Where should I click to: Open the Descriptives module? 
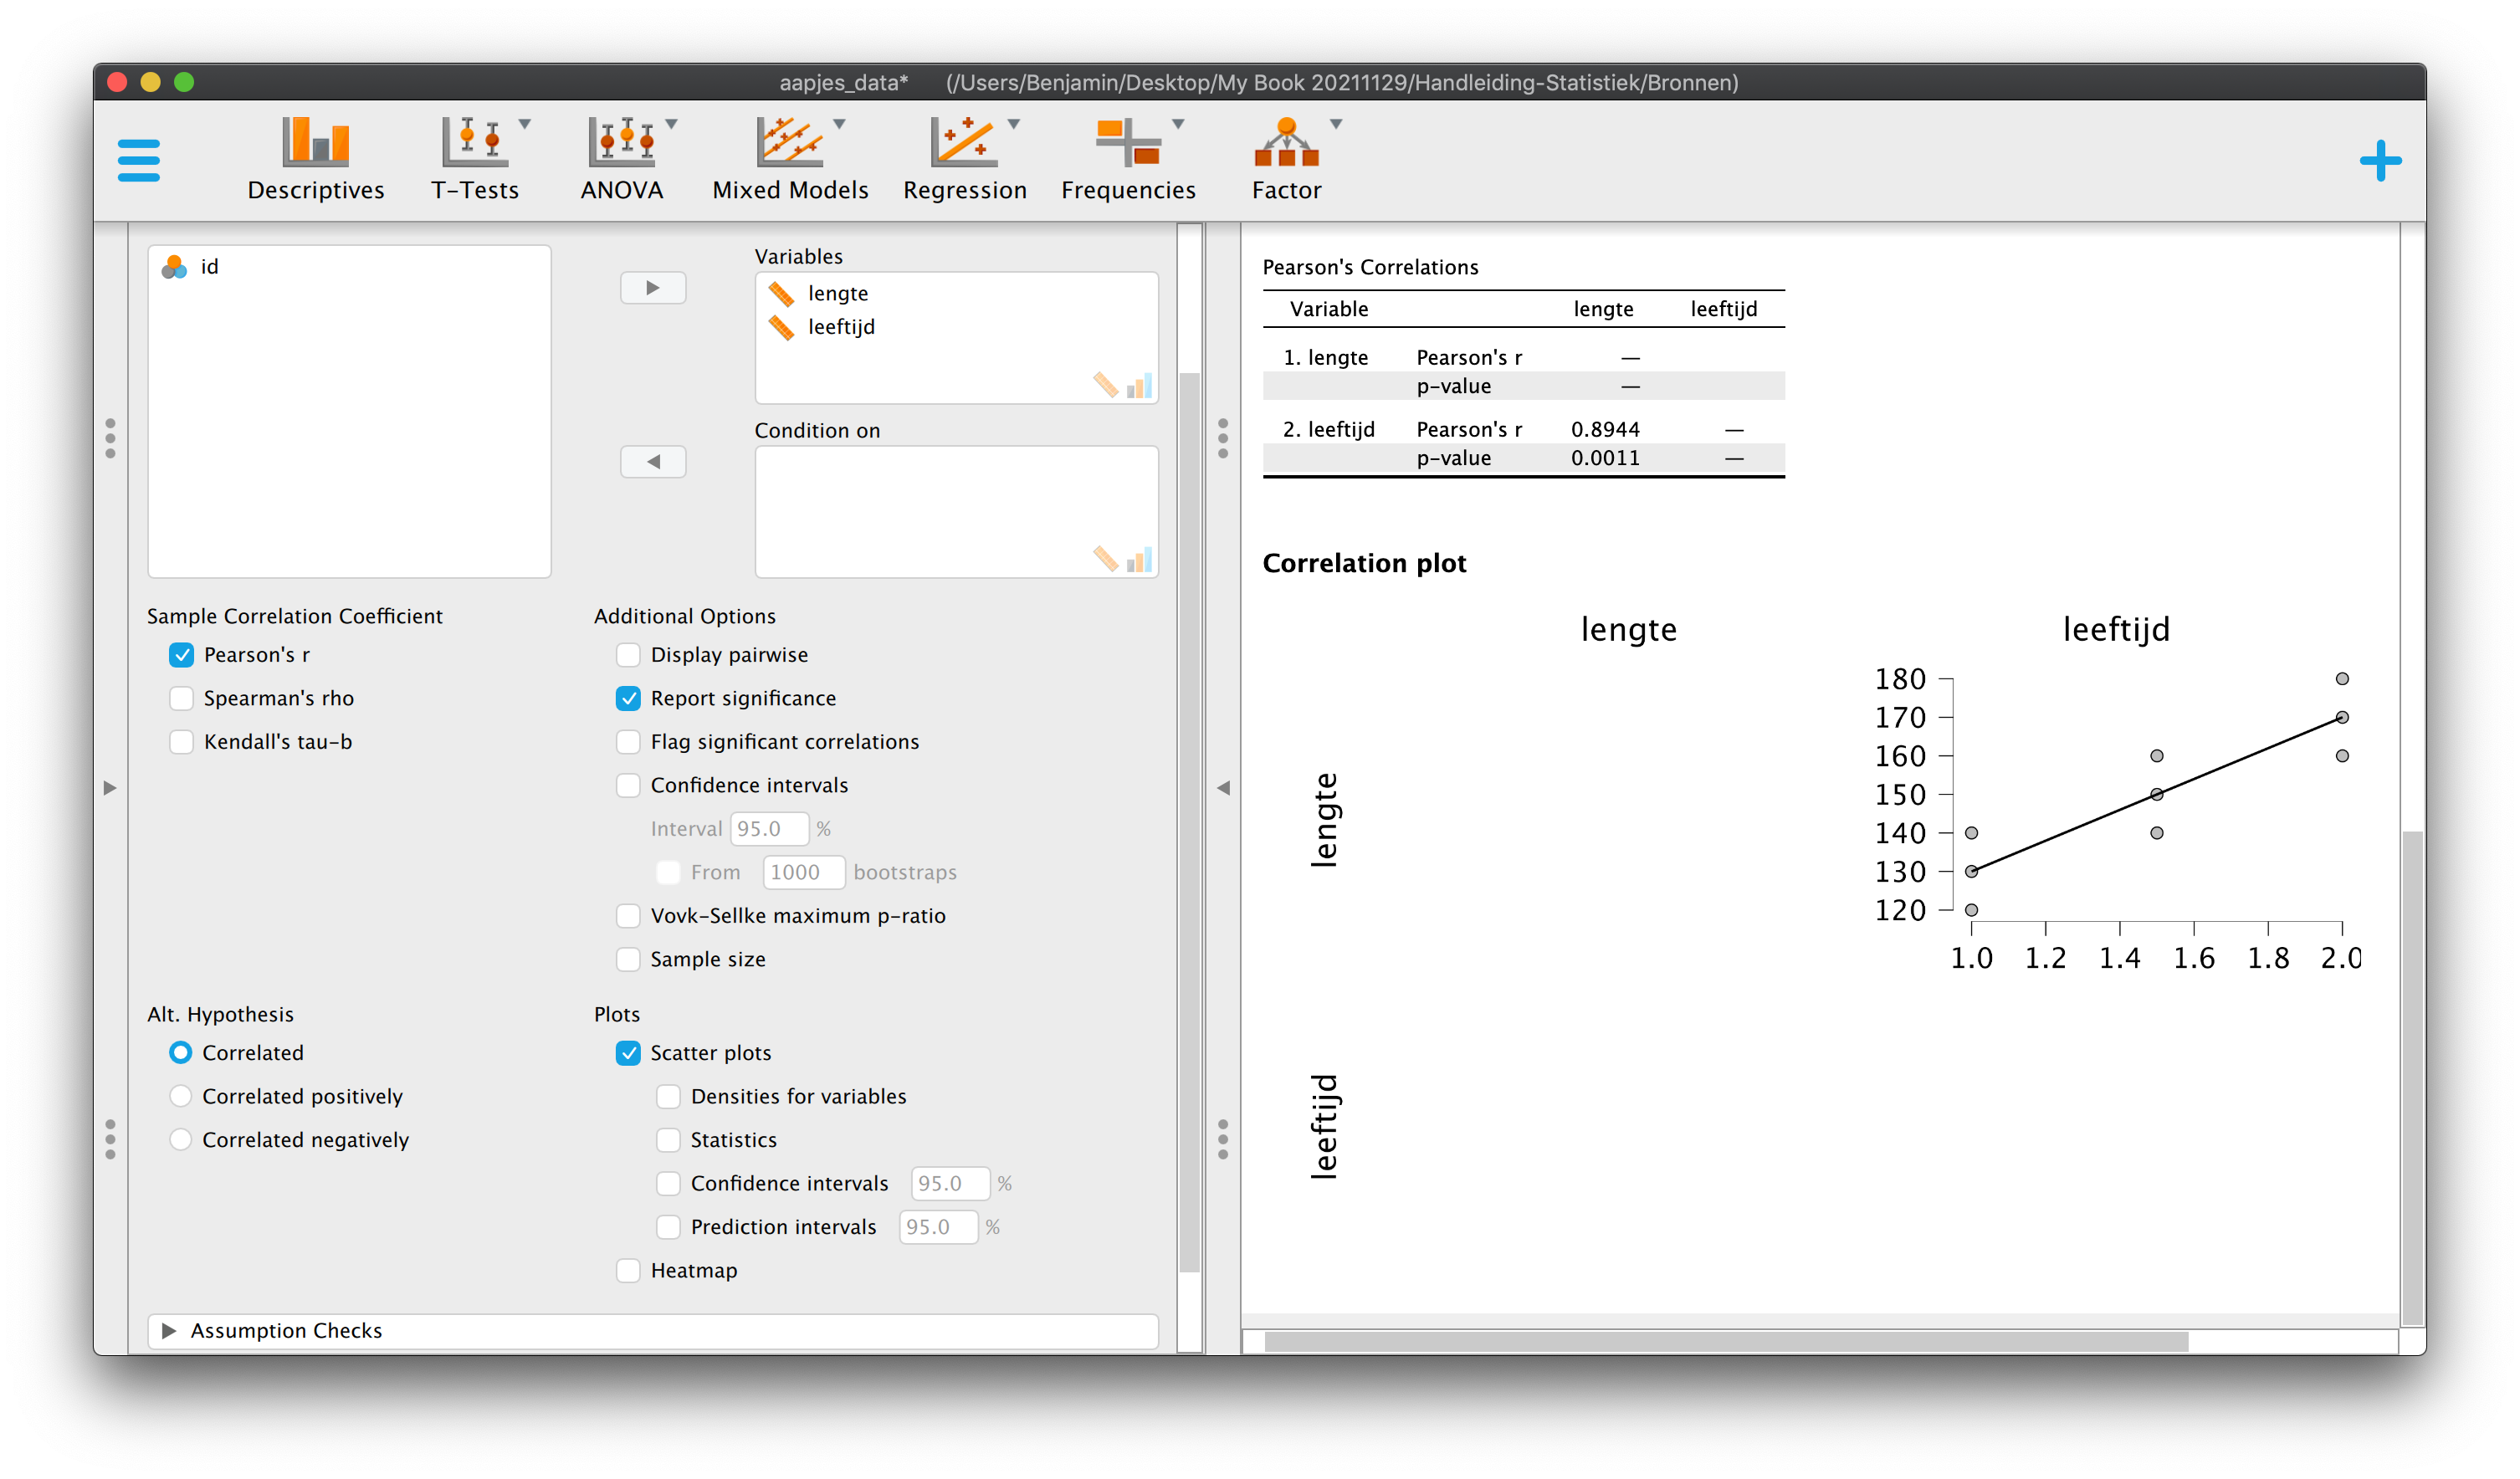(315, 160)
